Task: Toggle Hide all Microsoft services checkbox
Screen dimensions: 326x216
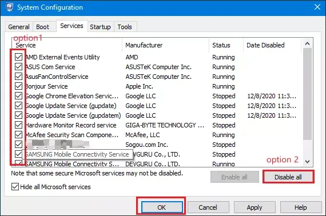Action: pyautogui.click(x=15, y=187)
